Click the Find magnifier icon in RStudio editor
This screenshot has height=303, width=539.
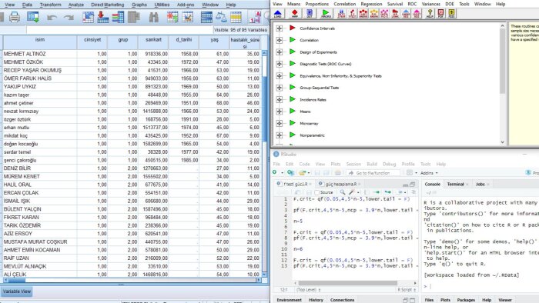(x=343, y=192)
